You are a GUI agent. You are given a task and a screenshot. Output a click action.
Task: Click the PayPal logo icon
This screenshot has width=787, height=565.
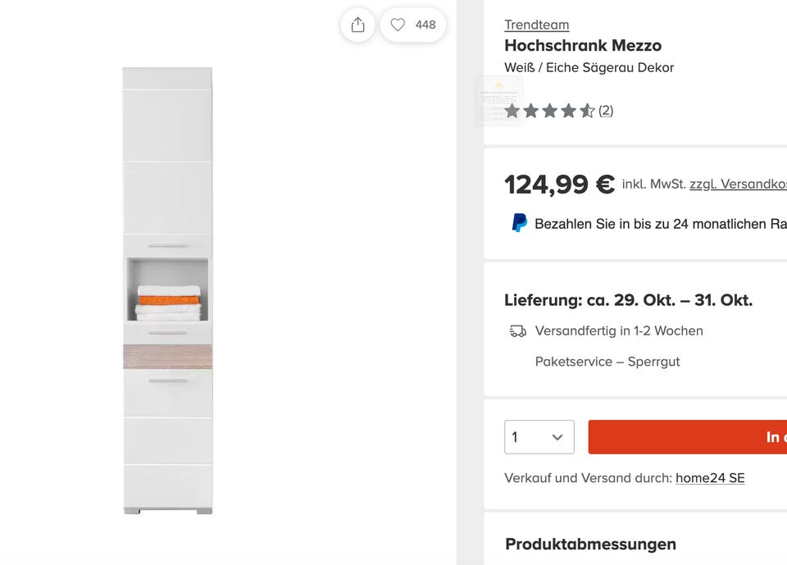pyautogui.click(x=519, y=223)
